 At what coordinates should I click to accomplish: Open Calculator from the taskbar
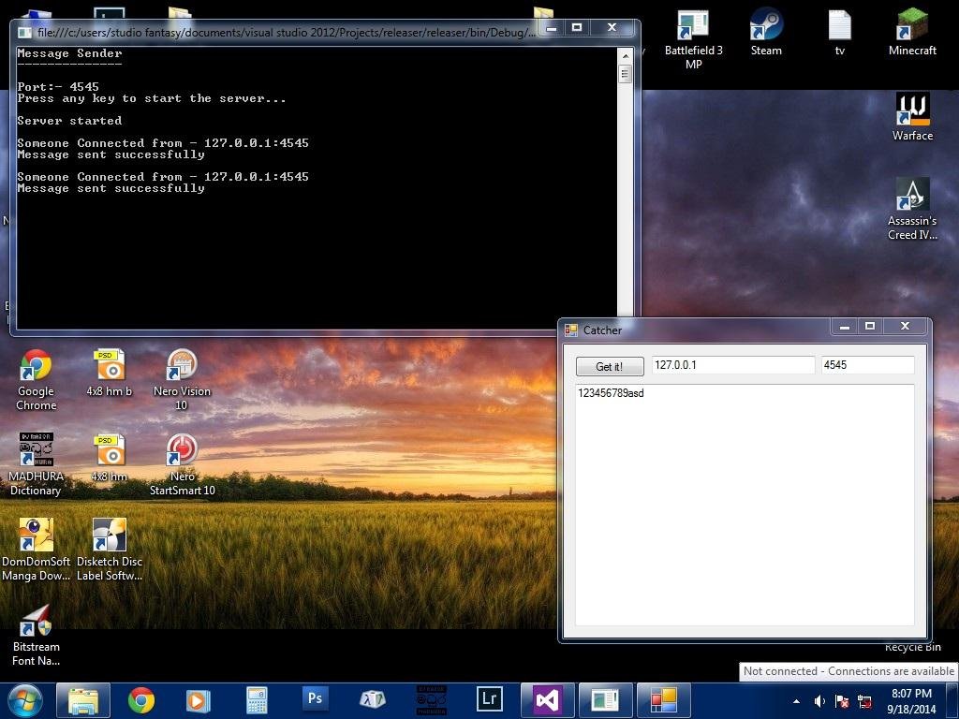[257, 700]
